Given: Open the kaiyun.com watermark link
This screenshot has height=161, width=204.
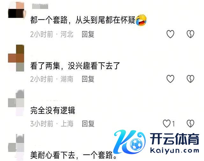Looking at the screenshot, I should [175, 151].
